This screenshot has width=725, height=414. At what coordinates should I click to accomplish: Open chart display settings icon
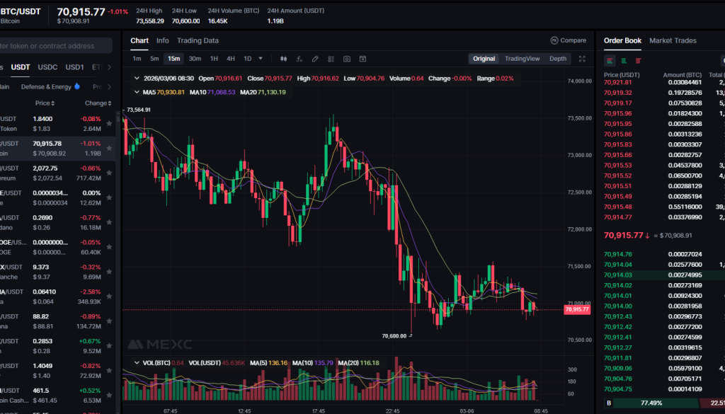(331, 59)
